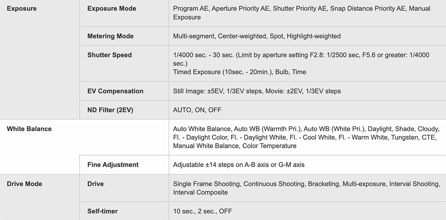Select the Exposure Mode row label
The width and height of the screenshot is (446, 220).
(x=111, y=8)
